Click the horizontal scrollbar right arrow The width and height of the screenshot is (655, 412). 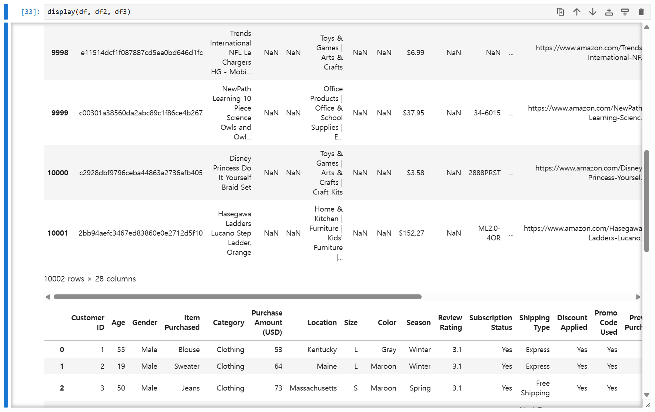[638, 297]
